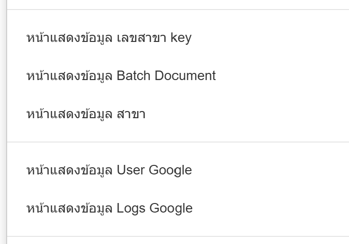Open the เลขสาขา key data page

(x=109, y=38)
